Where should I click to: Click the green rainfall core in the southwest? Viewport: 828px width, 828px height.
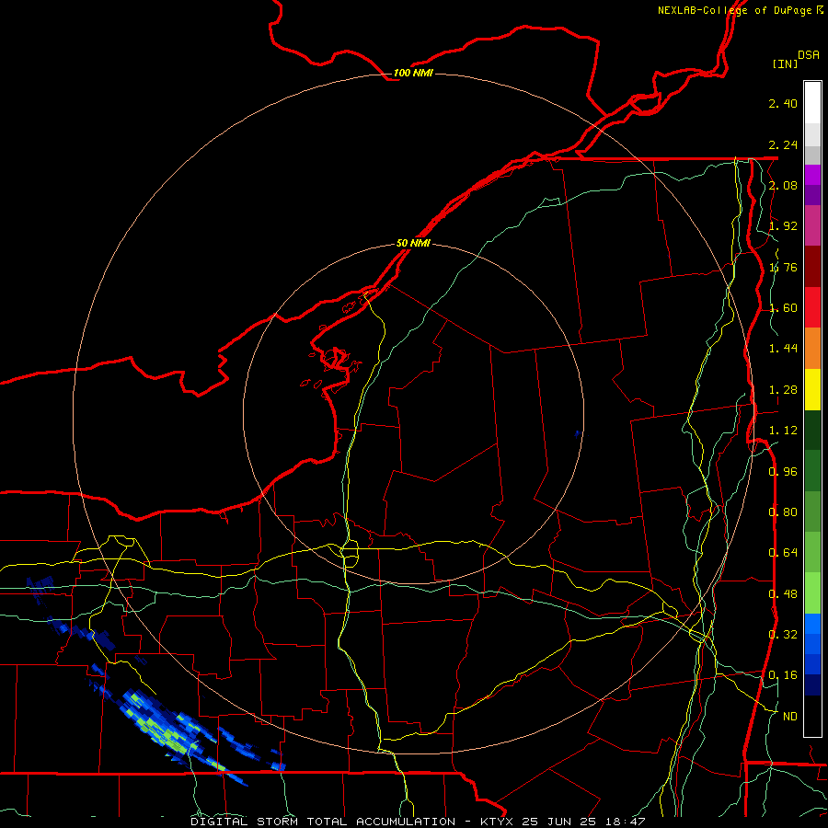(164, 732)
